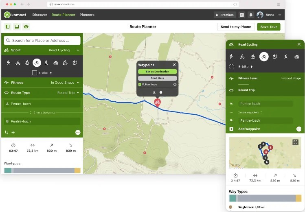Click the plus-box icon beside Premium
The height and width of the screenshot is (212, 305).
coord(242,15)
